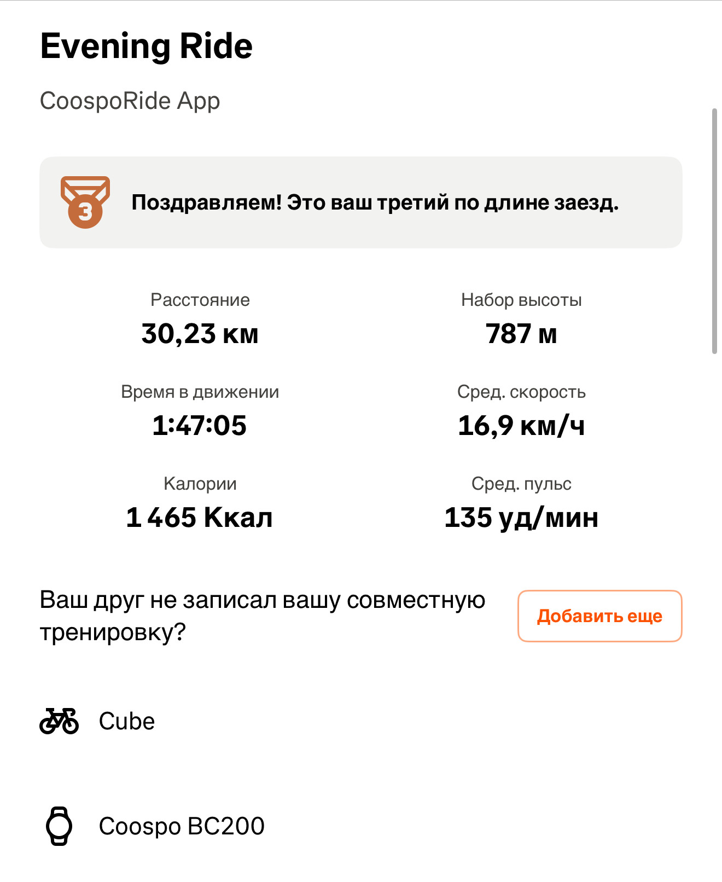Viewport: 722px width, 882px height.
Task: Click the Расстояние label
Action: pos(200,300)
